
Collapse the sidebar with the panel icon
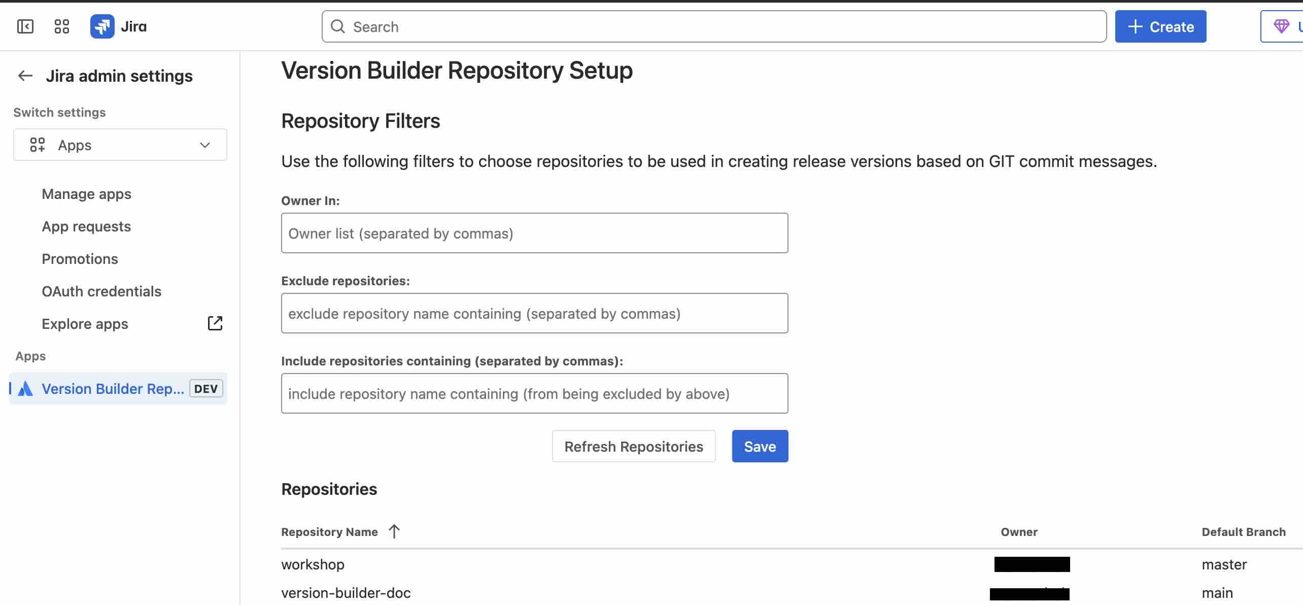pos(25,26)
